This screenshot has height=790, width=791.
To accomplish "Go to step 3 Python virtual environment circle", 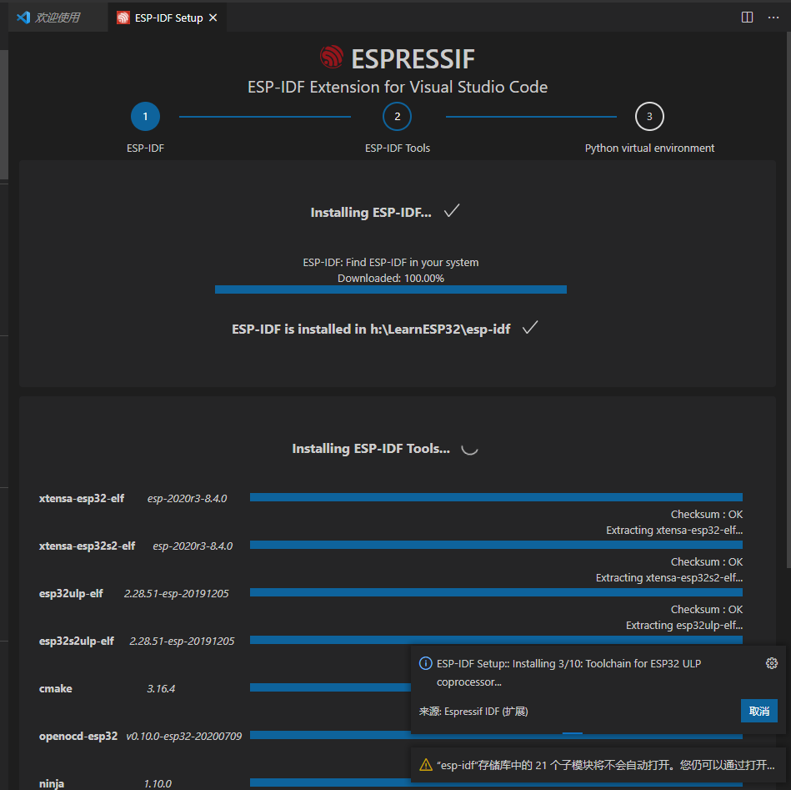I will pyautogui.click(x=649, y=117).
